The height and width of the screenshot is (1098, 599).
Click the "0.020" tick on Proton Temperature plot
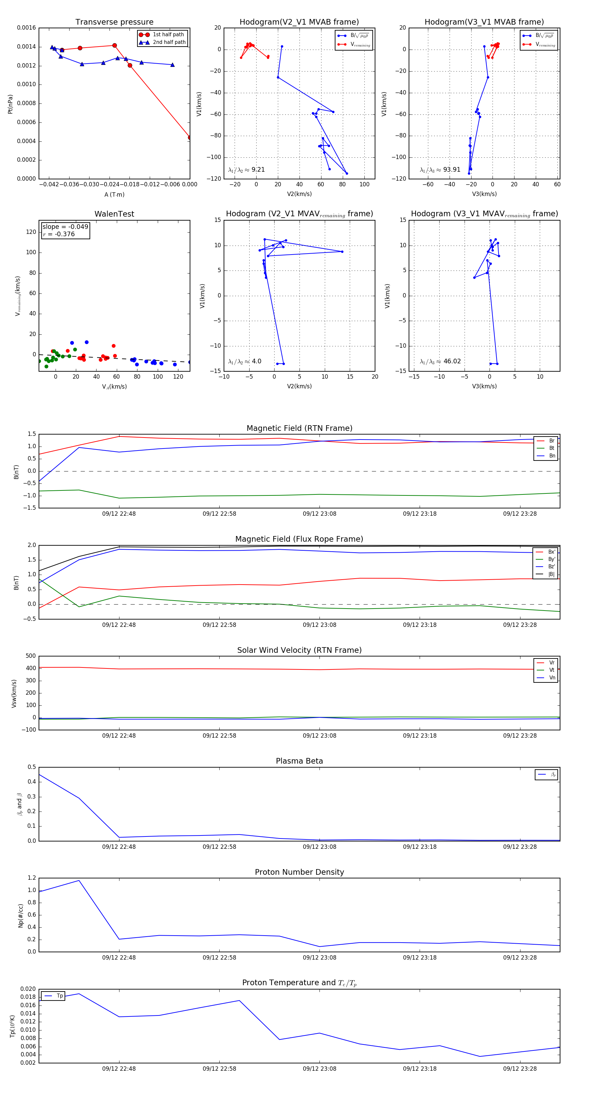(28, 989)
